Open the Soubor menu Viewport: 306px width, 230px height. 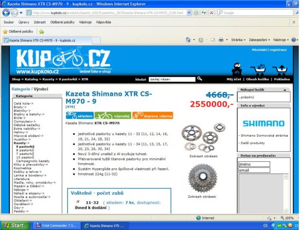click(x=8, y=22)
